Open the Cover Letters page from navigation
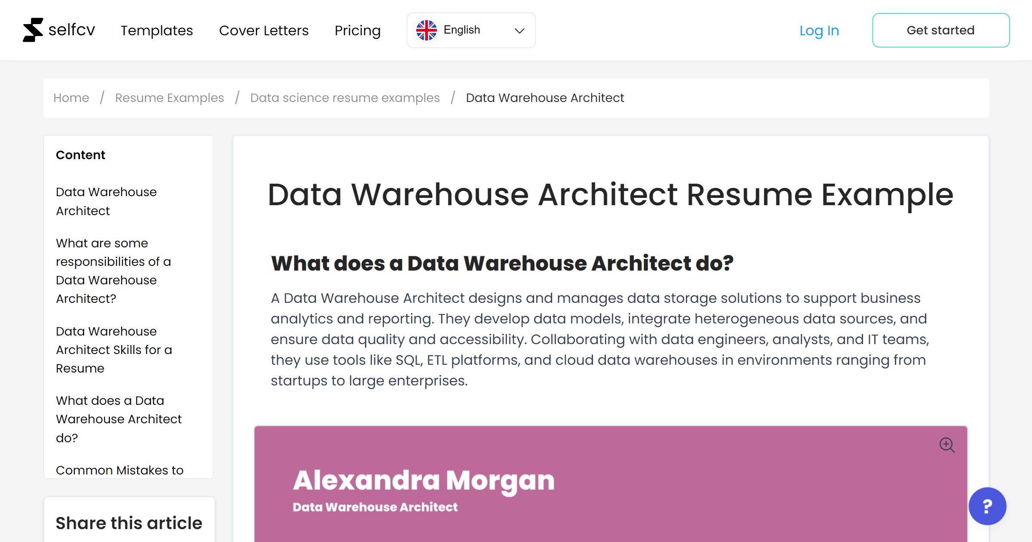Image resolution: width=1032 pixels, height=542 pixels. coord(264,30)
